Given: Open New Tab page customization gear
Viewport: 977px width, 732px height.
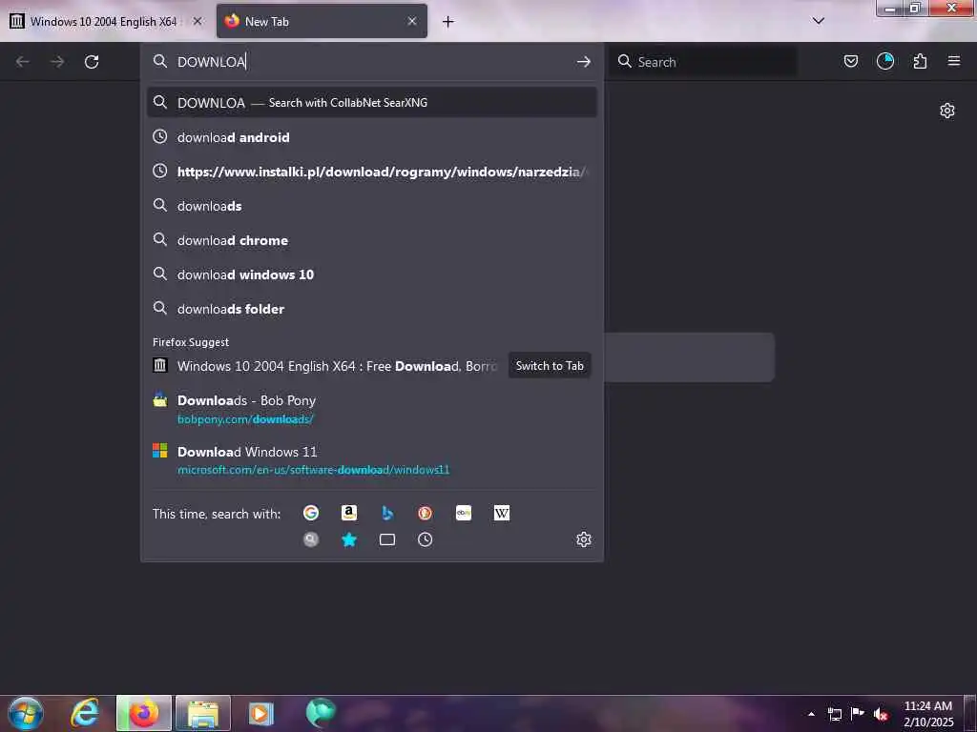Looking at the screenshot, I should point(947,111).
